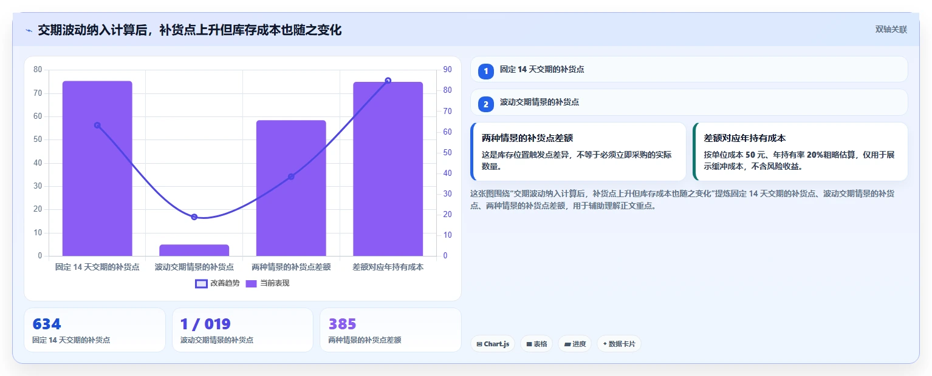Image resolution: width=932 pixels, height=376 pixels.
Task: Click the left axis value 80
Action: point(38,70)
